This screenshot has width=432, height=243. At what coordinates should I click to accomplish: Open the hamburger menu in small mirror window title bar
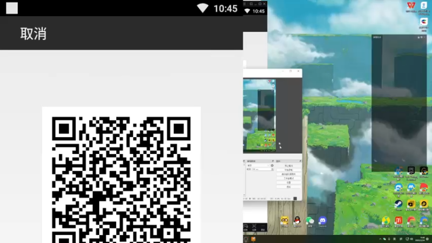coord(245,4)
